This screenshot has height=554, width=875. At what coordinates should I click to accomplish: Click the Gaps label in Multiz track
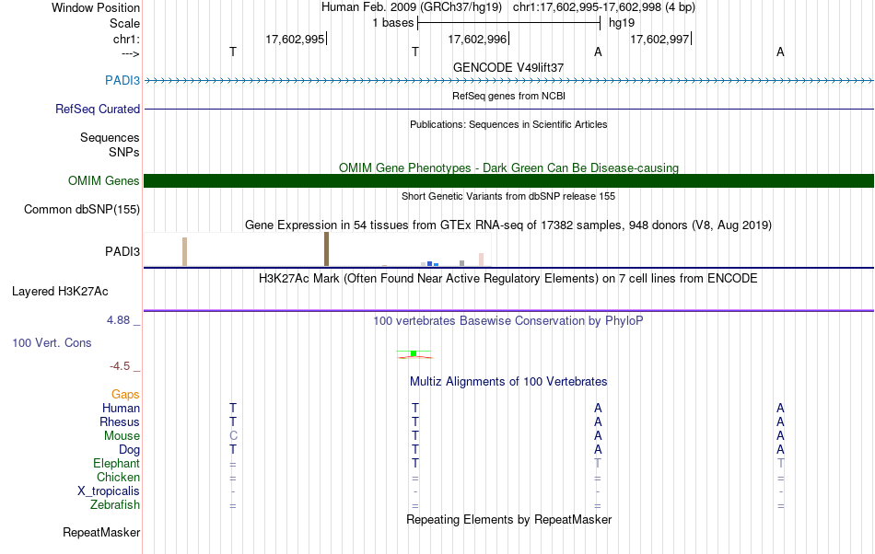pos(125,395)
